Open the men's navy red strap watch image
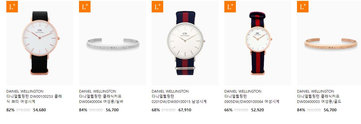 point(185,43)
